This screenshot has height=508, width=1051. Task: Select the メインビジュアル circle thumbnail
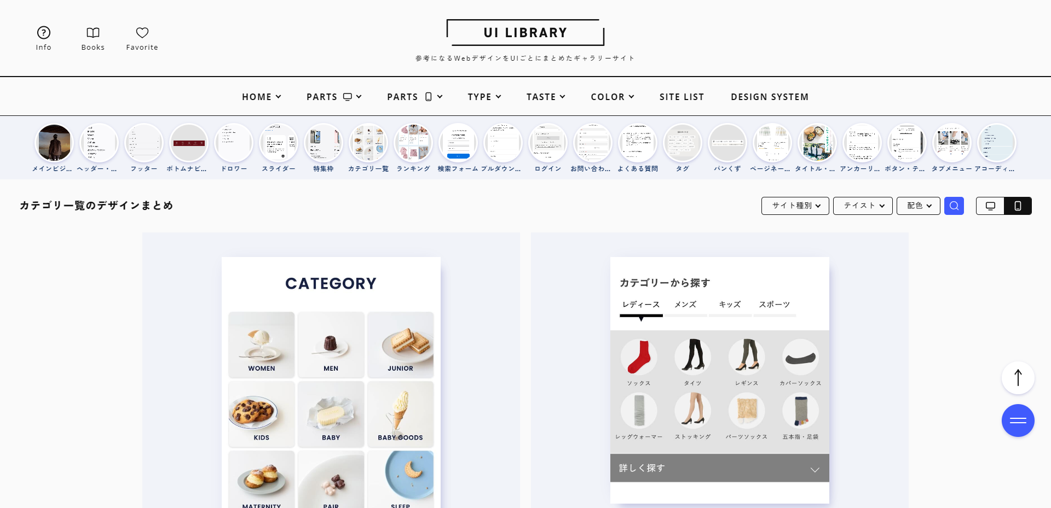[x=54, y=143]
